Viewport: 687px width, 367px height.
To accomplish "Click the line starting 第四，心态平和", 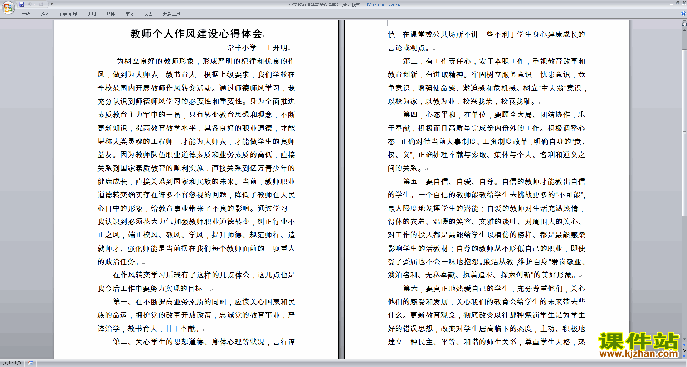I will click(x=494, y=115).
